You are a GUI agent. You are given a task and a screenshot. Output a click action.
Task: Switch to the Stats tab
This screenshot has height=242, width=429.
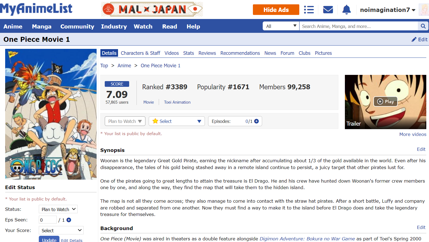(x=188, y=53)
